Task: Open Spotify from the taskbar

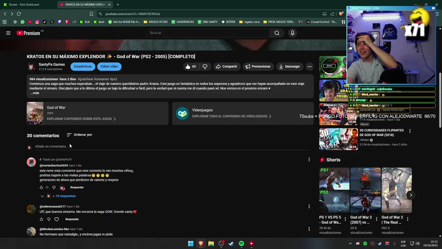Action: click(x=241, y=243)
